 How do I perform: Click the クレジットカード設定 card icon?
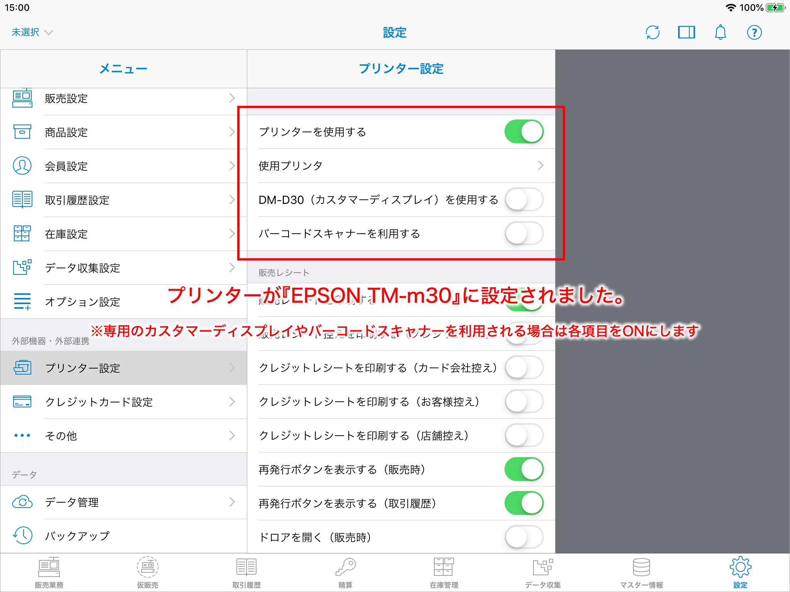click(22, 402)
